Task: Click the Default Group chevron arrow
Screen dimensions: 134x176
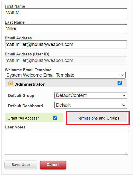Action: pyautogui.click(x=124, y=96)
